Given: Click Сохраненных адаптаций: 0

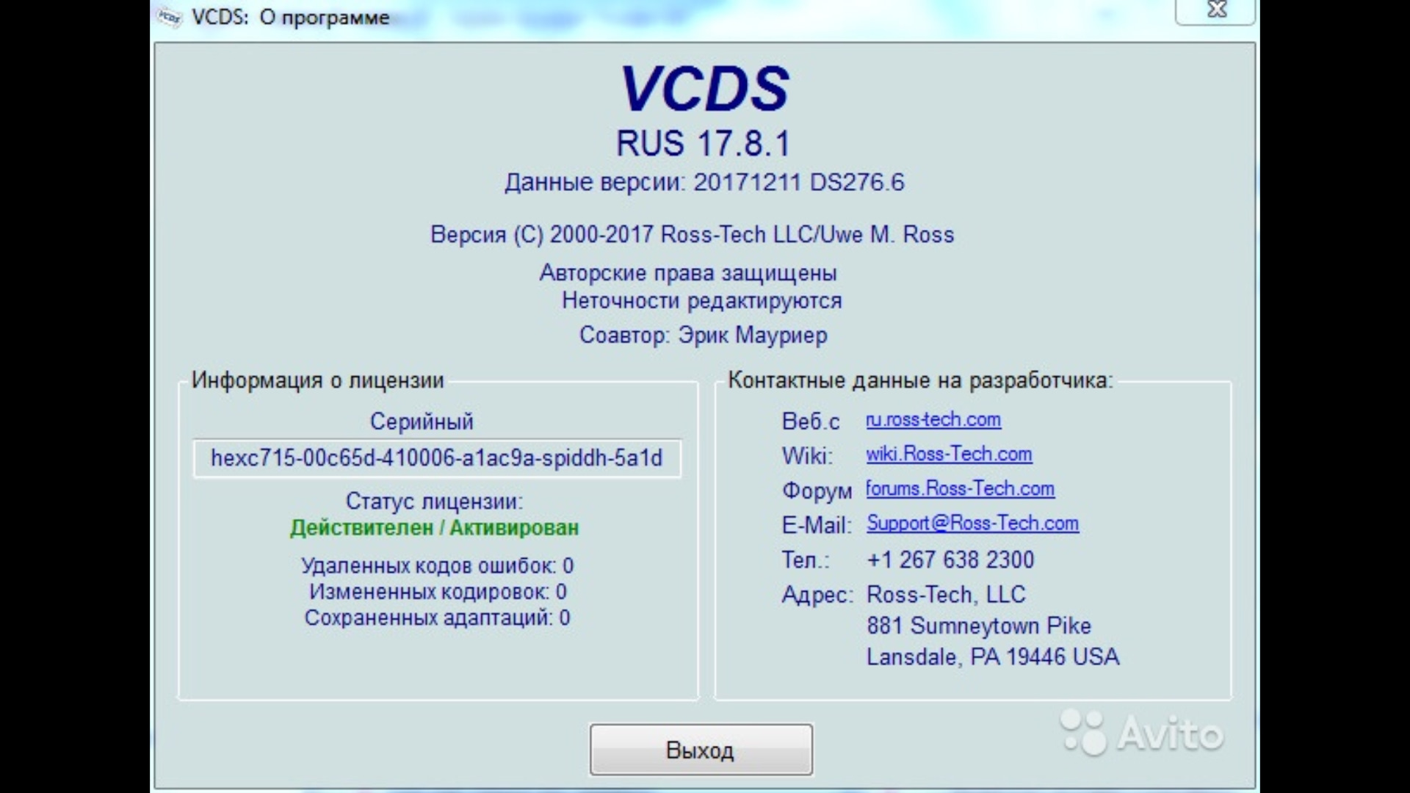Looking at the screenshot, I should click(437, 618).
